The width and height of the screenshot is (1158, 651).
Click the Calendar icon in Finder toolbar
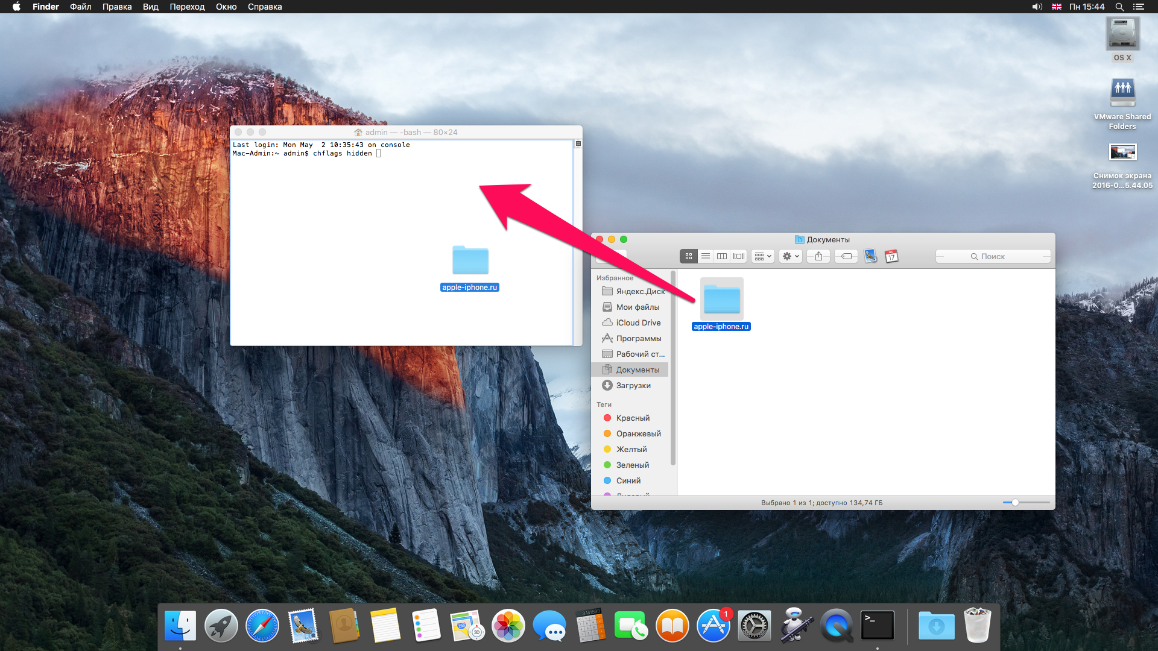pos(891,255)
